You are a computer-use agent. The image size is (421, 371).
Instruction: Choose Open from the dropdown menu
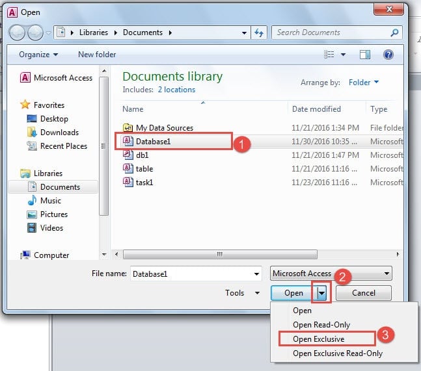pos(302,311)
